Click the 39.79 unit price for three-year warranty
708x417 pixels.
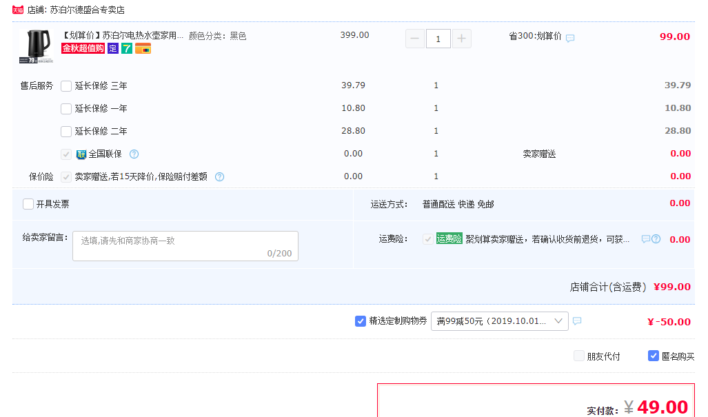tap(353, 85)
